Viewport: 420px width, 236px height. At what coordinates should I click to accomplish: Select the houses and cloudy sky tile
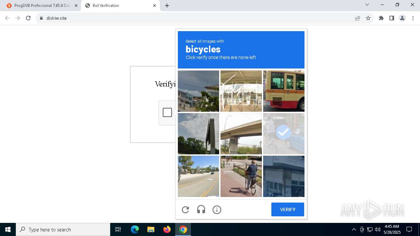pos(199,91)
